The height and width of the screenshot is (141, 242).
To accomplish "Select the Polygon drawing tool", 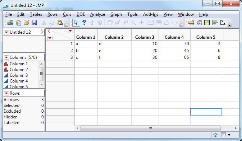I will (167, 23).
